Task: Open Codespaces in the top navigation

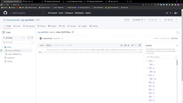Action: tap(69, 13)
